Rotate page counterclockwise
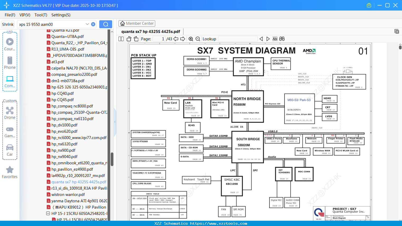Image resolution: width=402 pixels, height=226 pixels. tap(129, 39)
